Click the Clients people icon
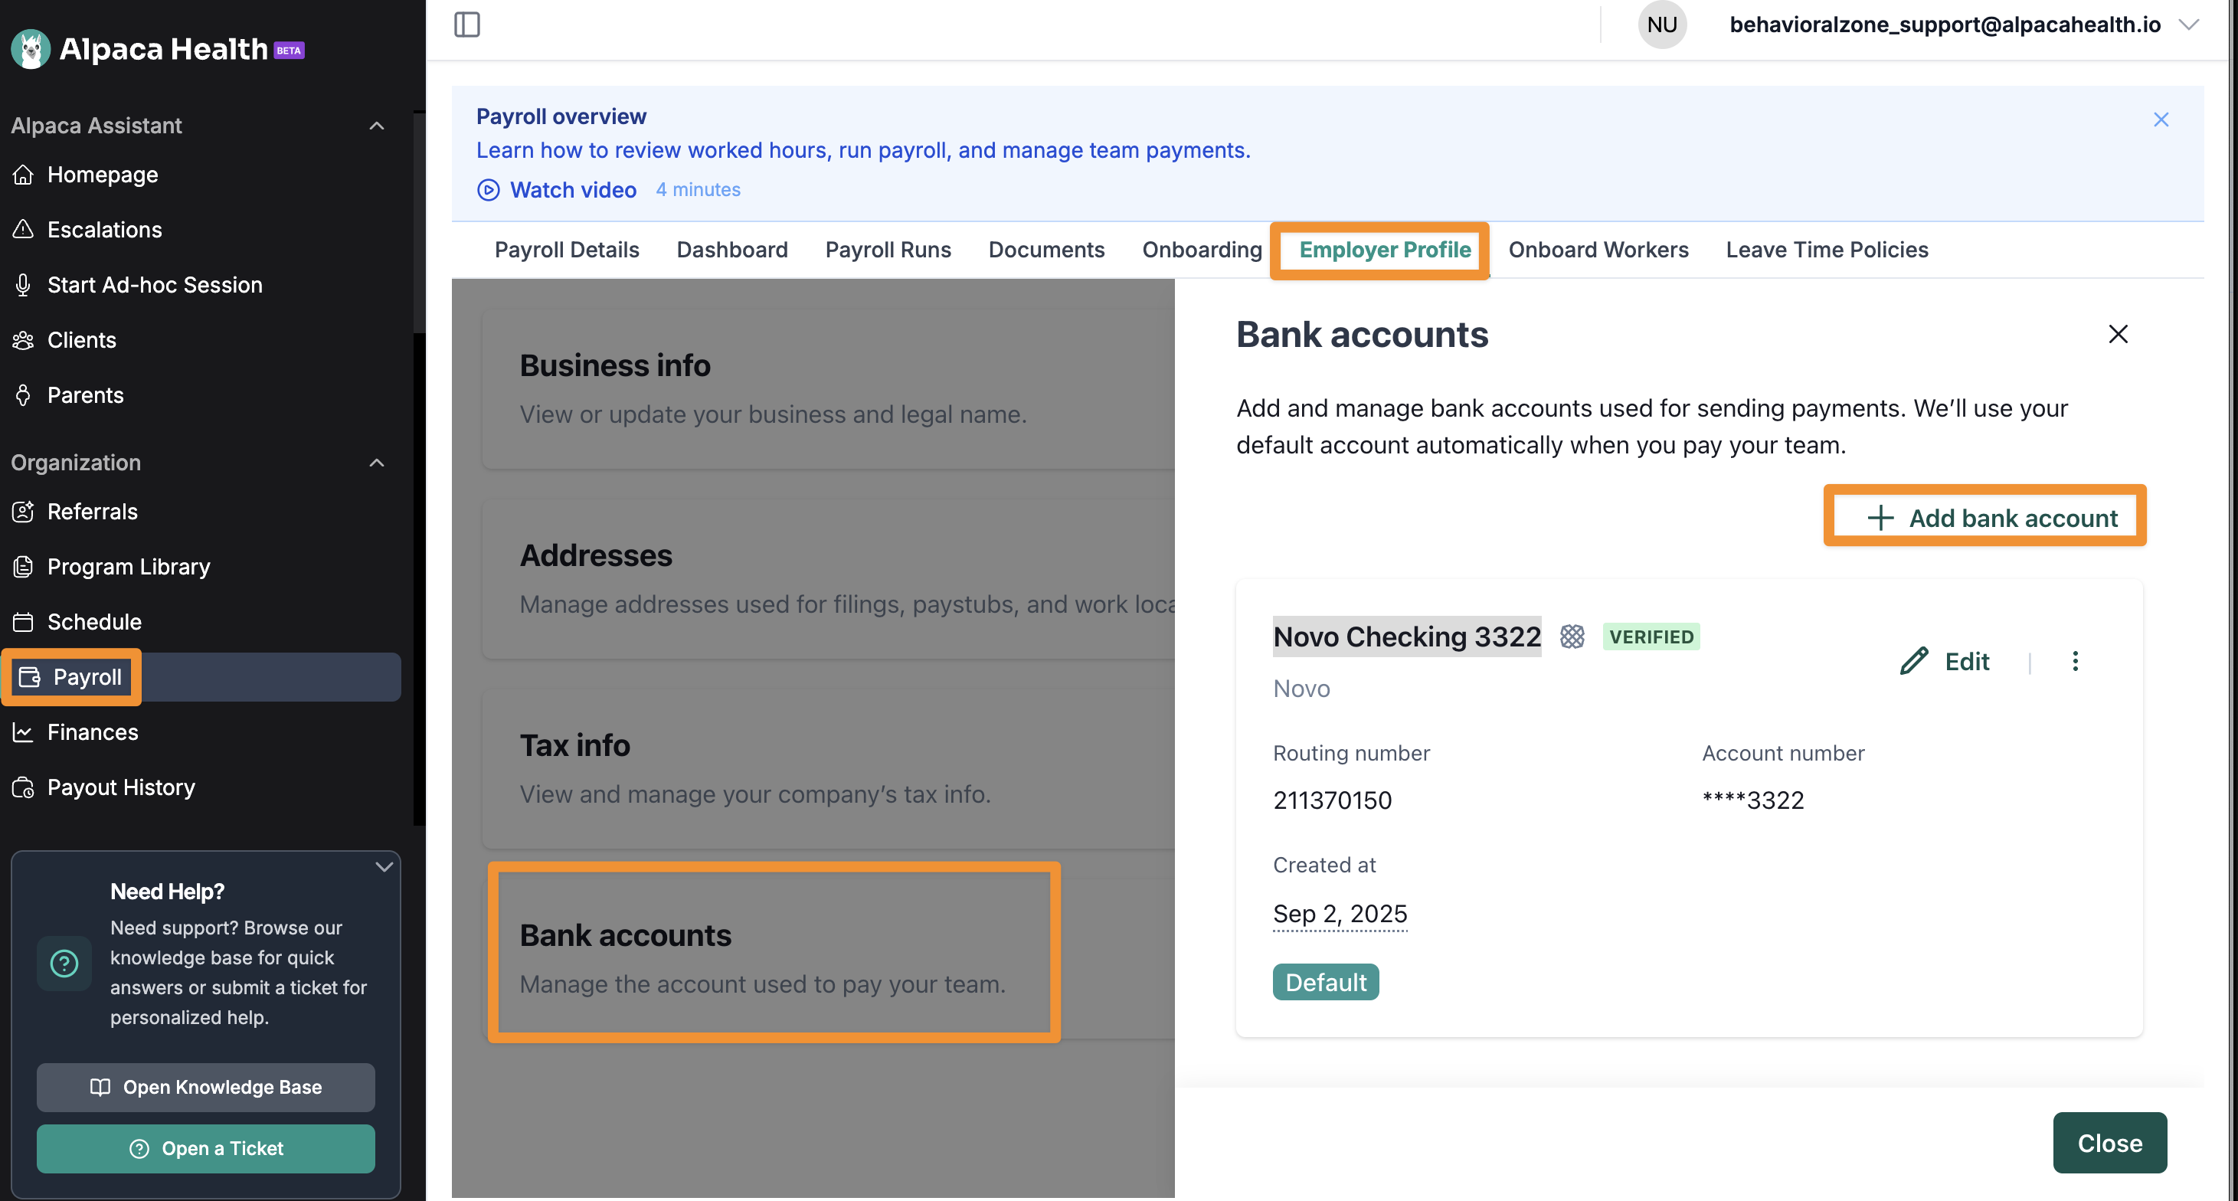This screenshot has width=2238, height=1201. (x=24, y=340)
